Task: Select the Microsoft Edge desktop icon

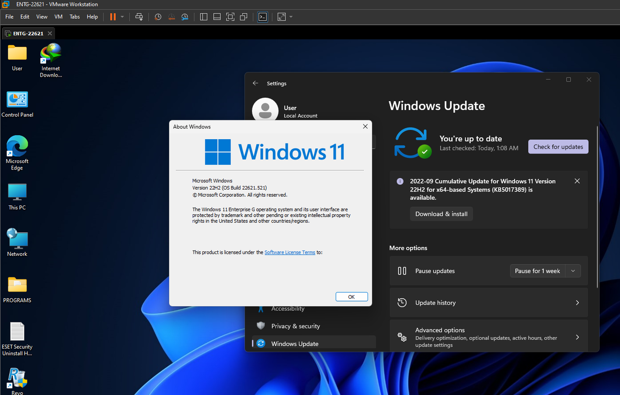Action: tap(17, 153)
